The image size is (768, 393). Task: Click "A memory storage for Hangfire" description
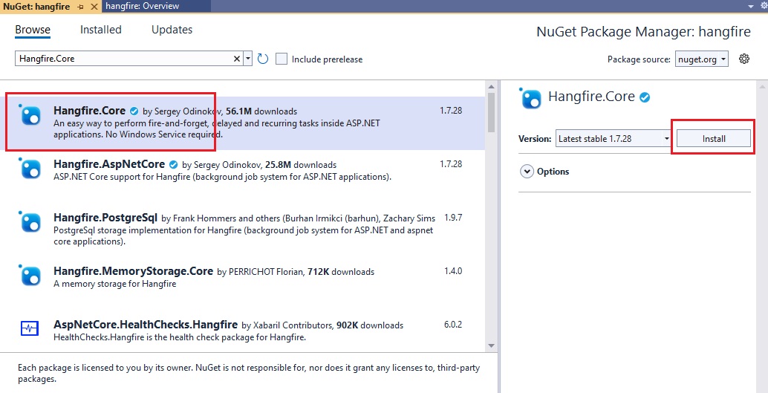(114, 284)
